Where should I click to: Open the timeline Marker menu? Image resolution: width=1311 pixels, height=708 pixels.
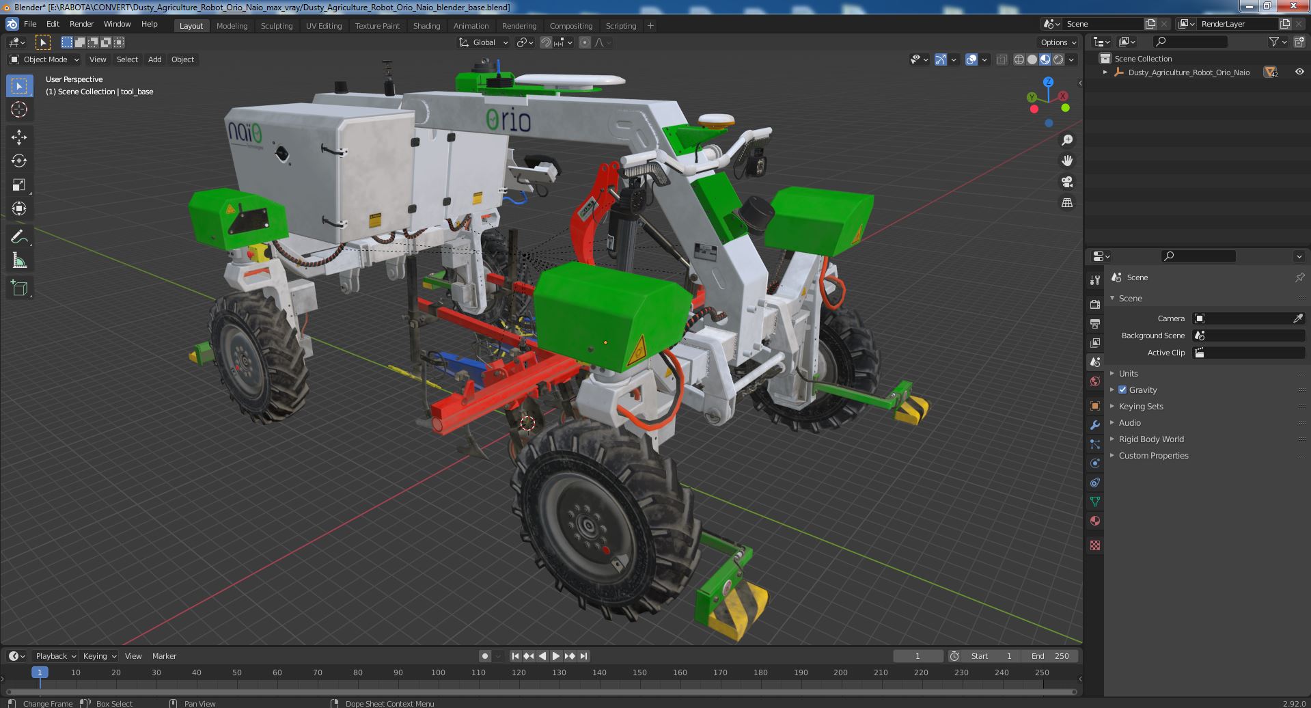164,656
